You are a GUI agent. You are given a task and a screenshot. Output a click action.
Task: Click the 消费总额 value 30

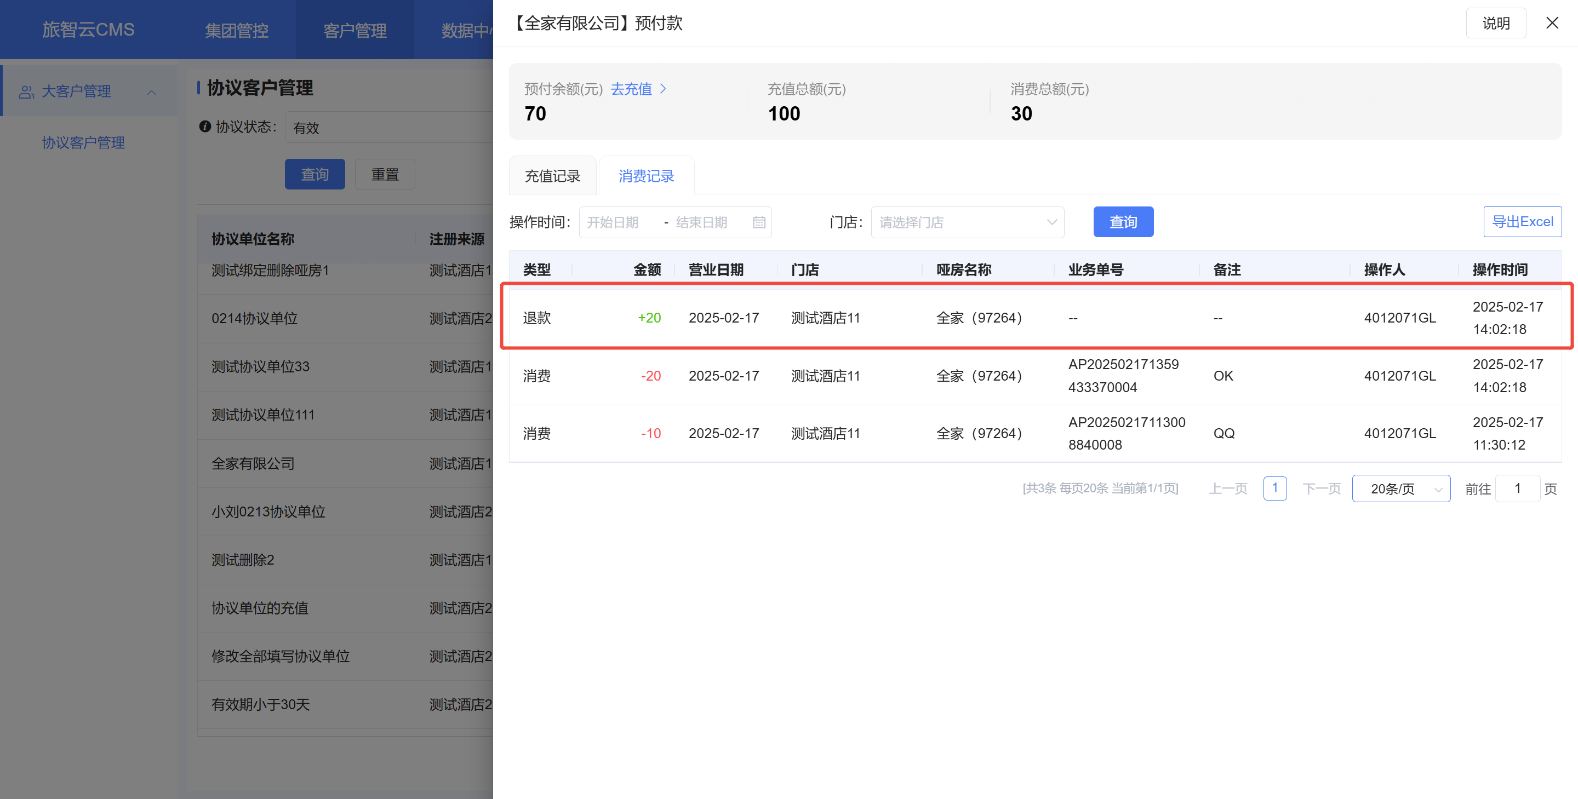point(1021,114)
